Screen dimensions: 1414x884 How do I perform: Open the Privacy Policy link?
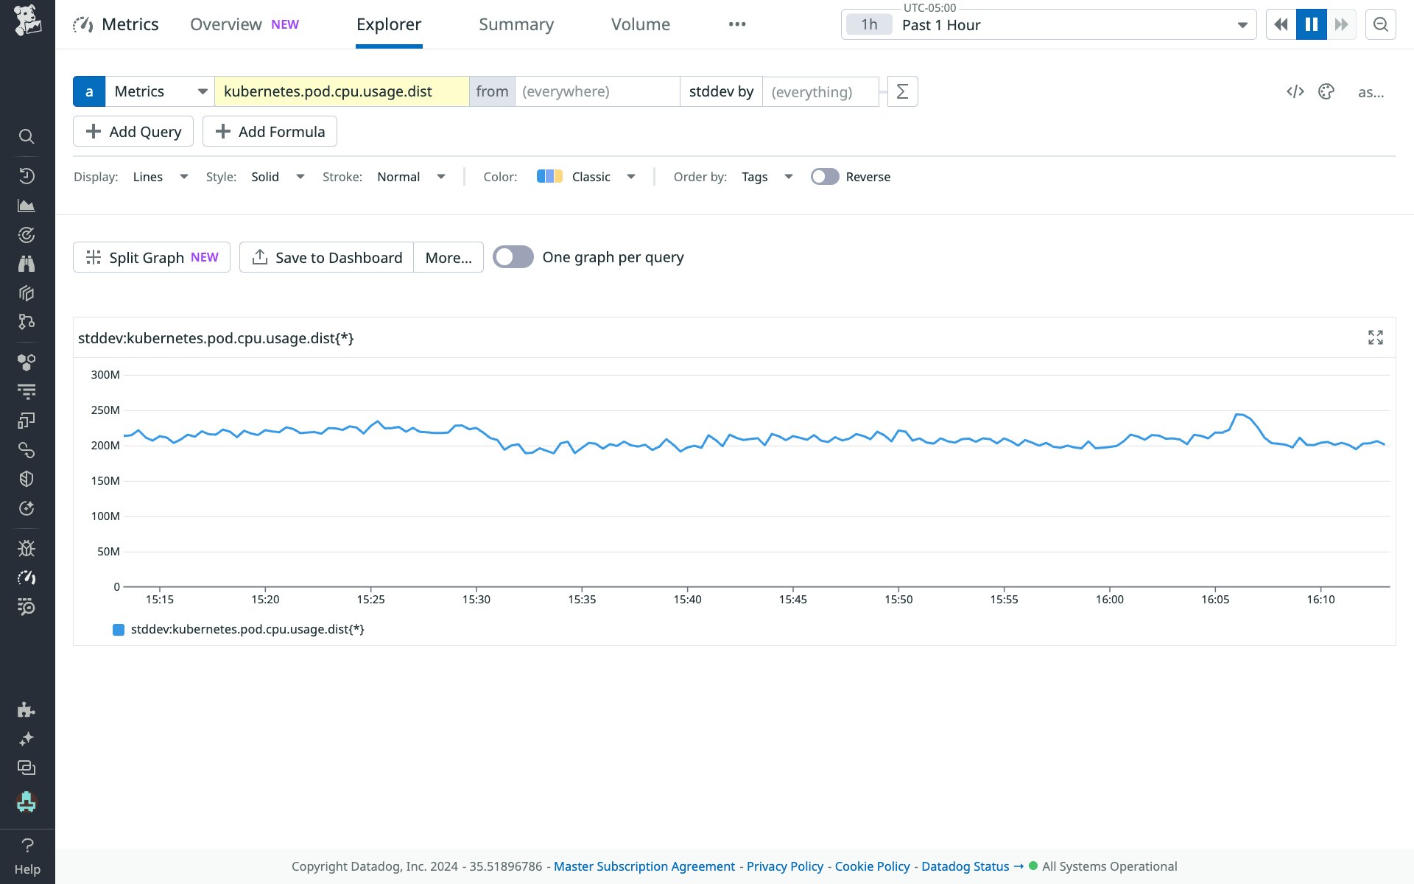pyautogui.click(x=784, y=866)
